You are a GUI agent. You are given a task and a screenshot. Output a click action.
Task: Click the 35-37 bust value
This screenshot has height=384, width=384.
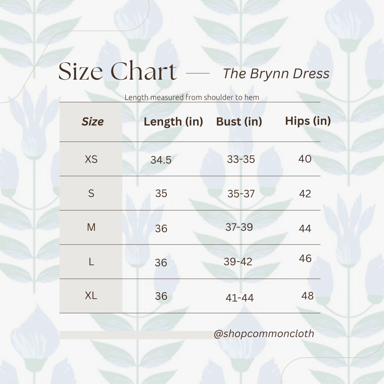(x=241, y=194)
